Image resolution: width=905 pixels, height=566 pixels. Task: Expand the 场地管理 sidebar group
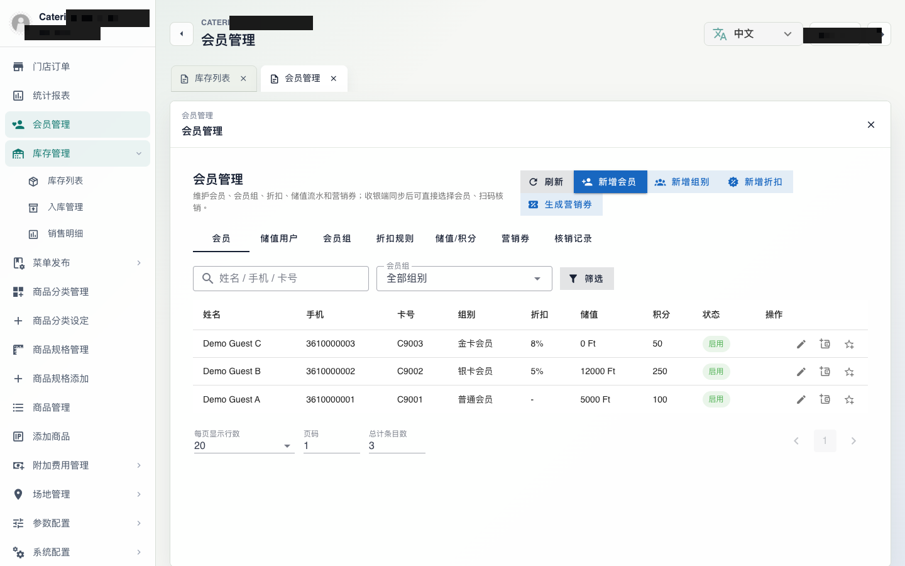[77, 494]
